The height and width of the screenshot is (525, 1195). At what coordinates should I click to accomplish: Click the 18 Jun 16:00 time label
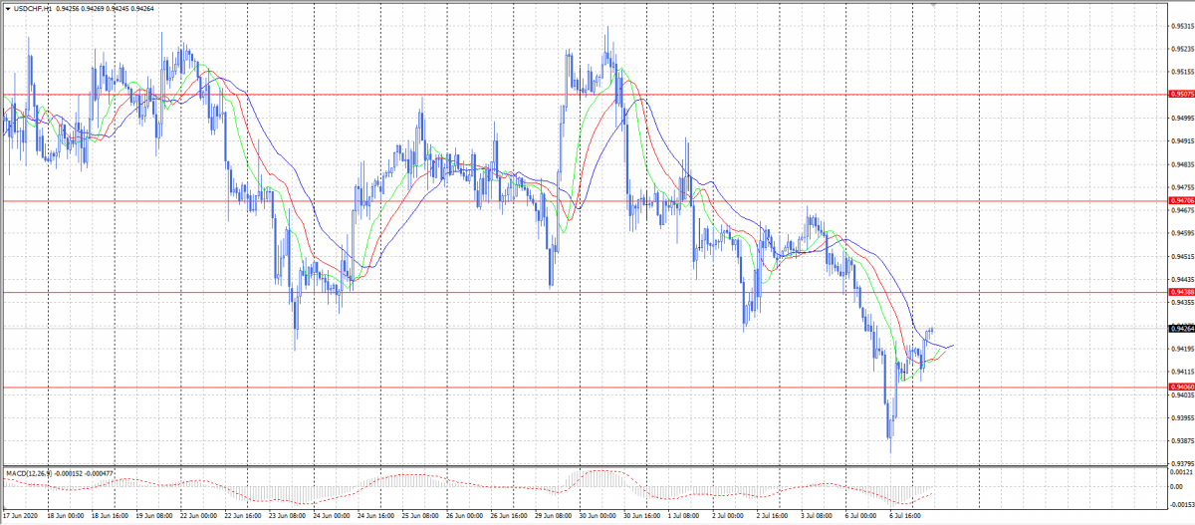click(110, 516)
